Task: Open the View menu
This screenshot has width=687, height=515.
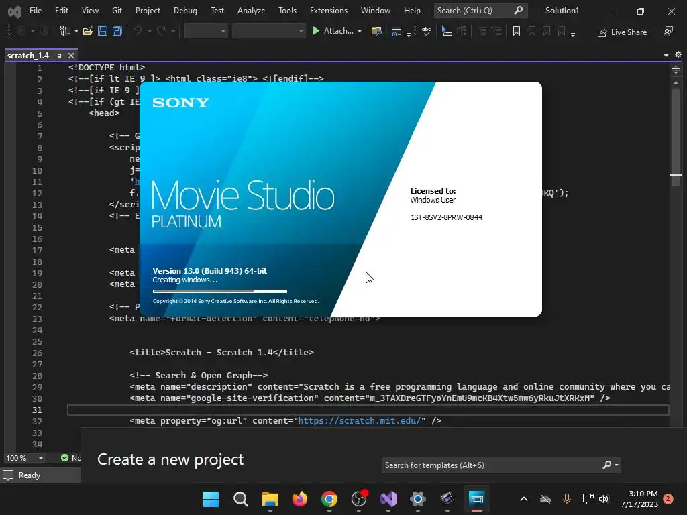Action: [x=90, y=11]
